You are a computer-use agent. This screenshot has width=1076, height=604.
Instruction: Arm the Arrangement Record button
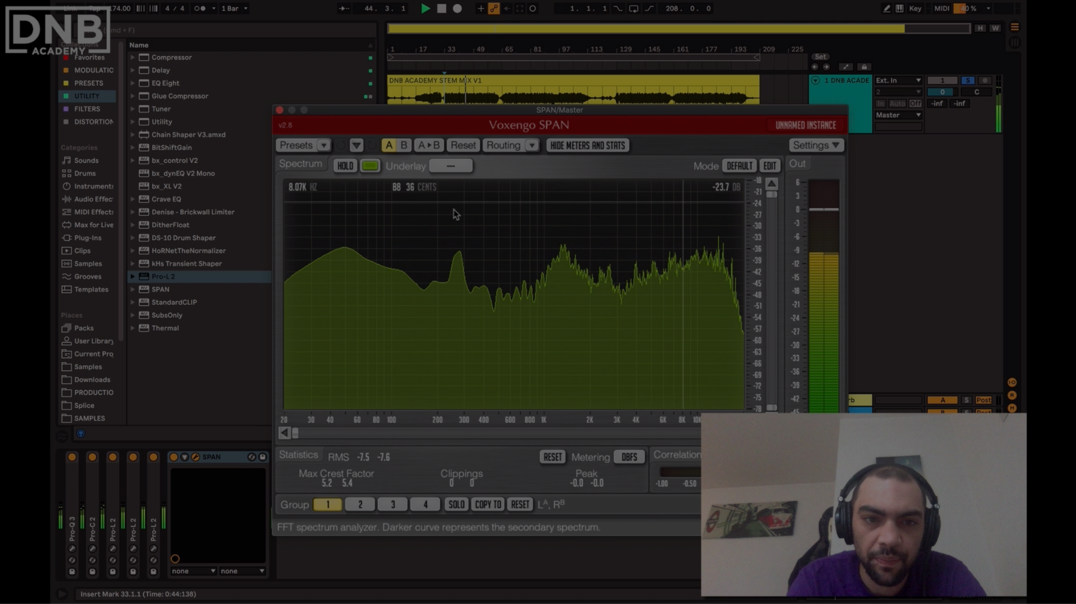(x=457, y=8)
